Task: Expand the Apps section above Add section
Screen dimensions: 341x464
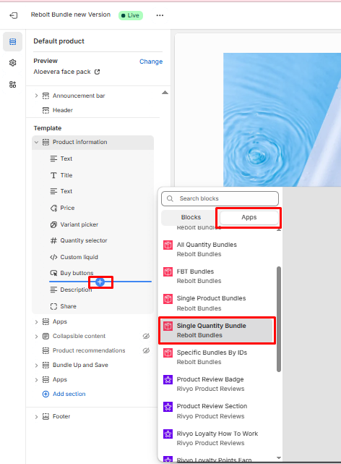Action: pos(36,380)
